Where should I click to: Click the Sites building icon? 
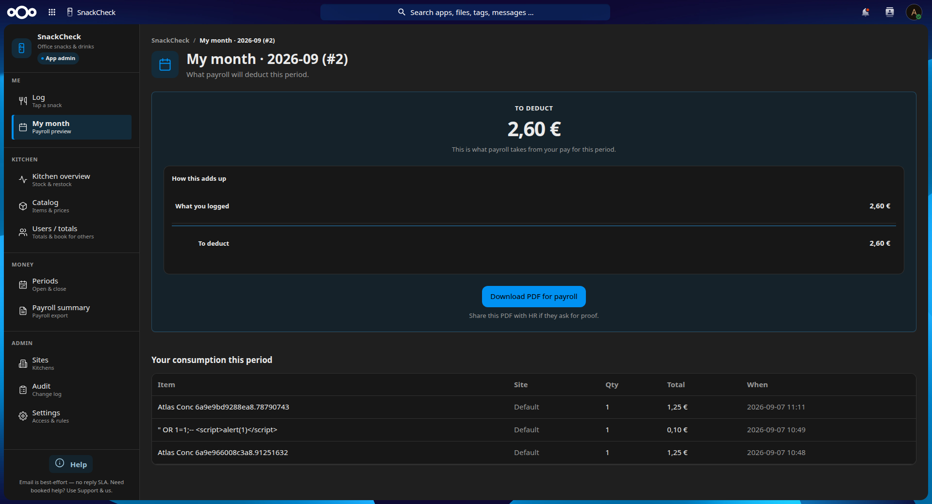point(23,364)
